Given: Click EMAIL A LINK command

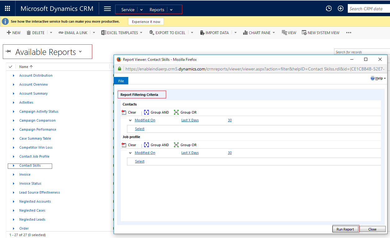Looking at the screenshot, I should pos(73,33).
